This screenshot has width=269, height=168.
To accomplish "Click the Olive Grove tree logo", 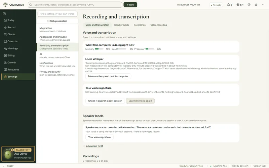I will 5,5.
